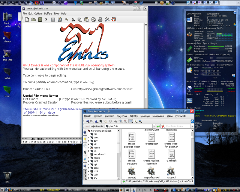This screenshot has height=192, width=240.
Task: Click the Print icon in Emacs toolbar
Action: [100, 19]
